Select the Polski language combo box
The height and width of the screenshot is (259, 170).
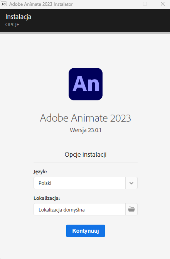pos(86,183)
